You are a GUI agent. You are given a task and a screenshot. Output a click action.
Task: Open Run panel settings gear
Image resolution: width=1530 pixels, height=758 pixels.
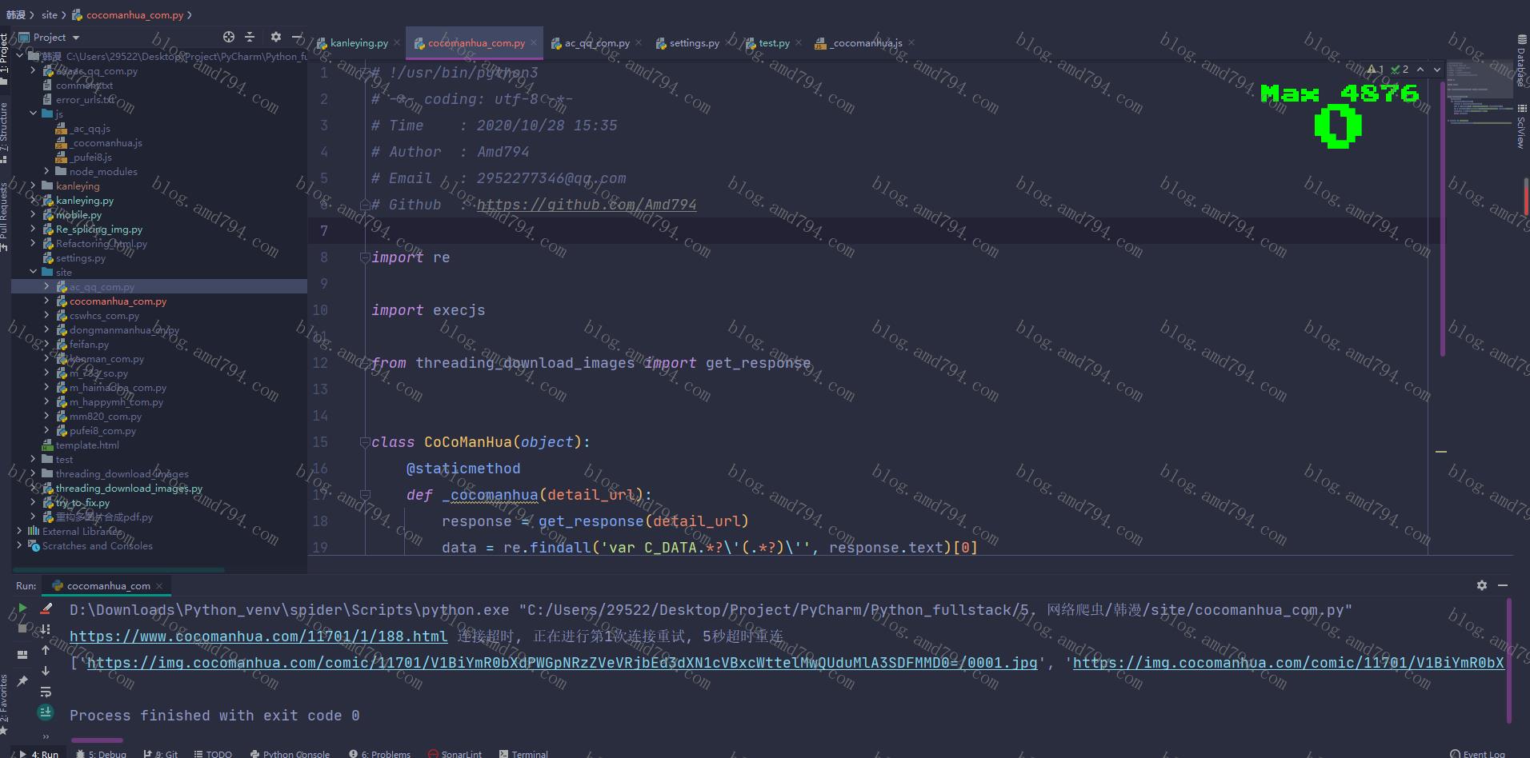tap(1482, 585)
